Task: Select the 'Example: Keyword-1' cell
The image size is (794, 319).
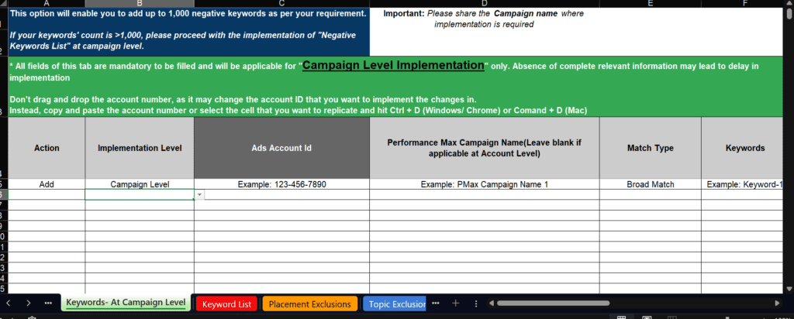Action: 742,184
